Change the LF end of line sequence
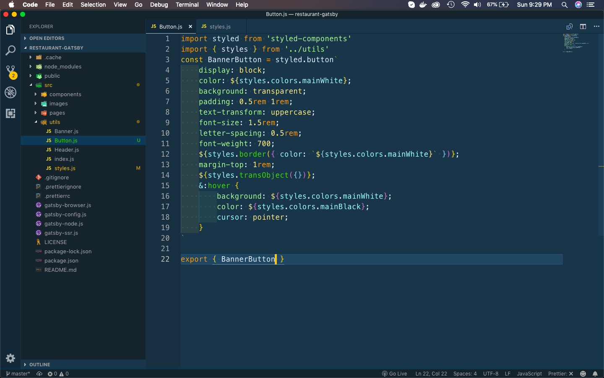604x378 pixels. coord(508,374)
